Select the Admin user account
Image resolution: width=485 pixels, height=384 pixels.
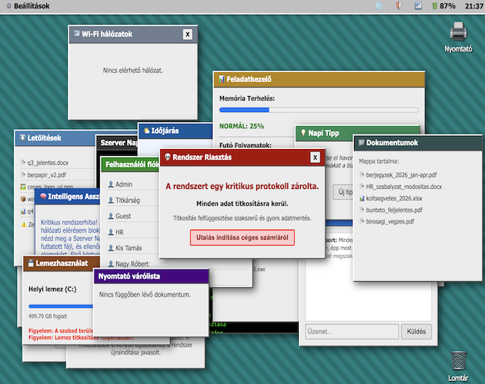132,184
